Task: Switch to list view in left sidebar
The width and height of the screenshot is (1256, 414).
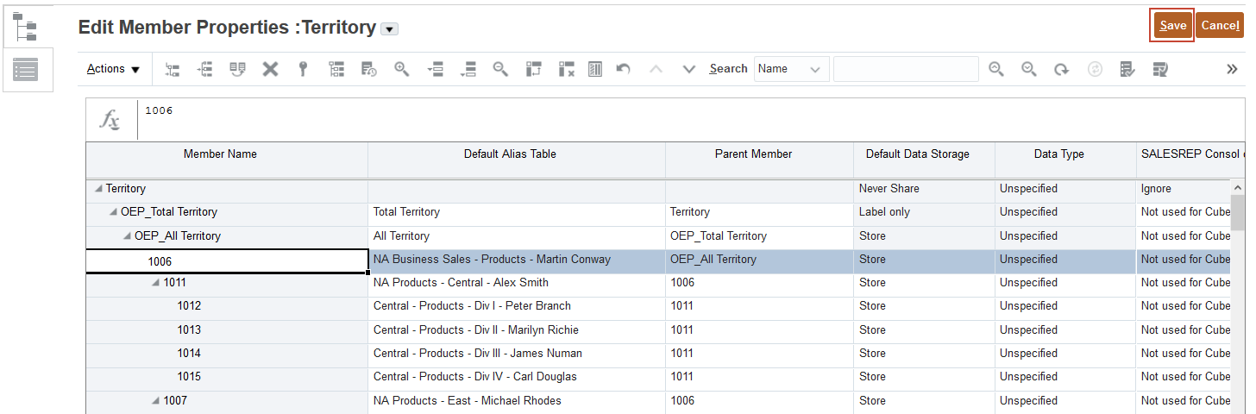Action: tap(26, 70)
